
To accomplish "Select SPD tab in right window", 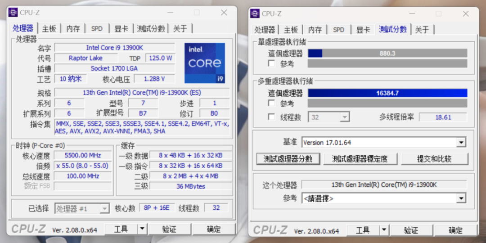I will click(x=339, y=30).
